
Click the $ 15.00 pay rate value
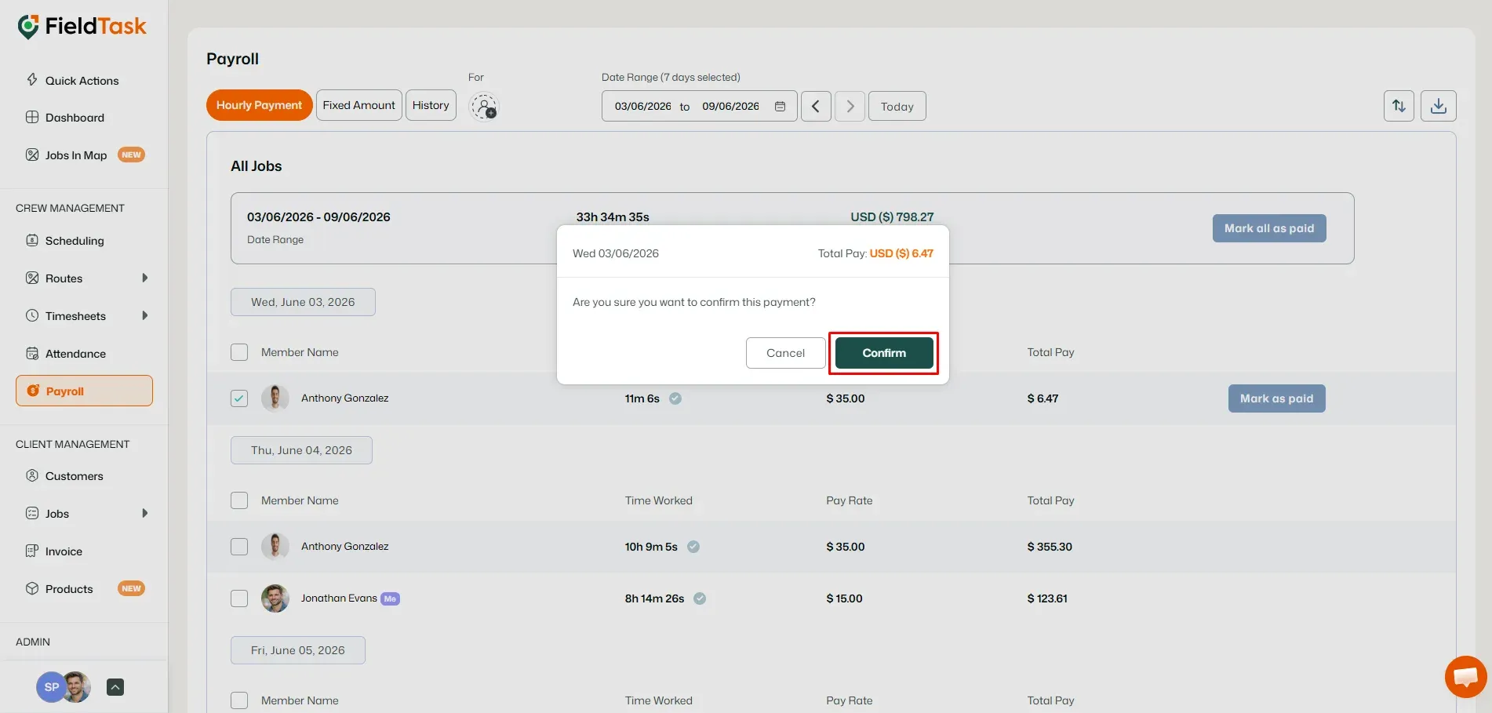[x=844, y=598]
